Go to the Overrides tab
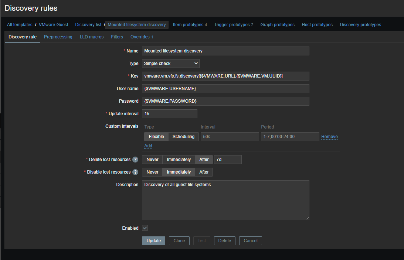Image resolution: width=404 pixels, height=260 pixels. (142, 37)
